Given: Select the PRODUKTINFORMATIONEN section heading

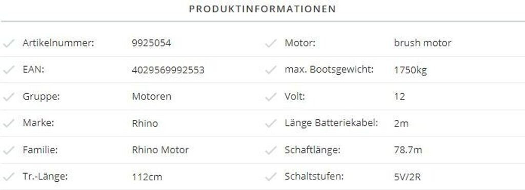Looking at the screenshot, I should point(262,9).
